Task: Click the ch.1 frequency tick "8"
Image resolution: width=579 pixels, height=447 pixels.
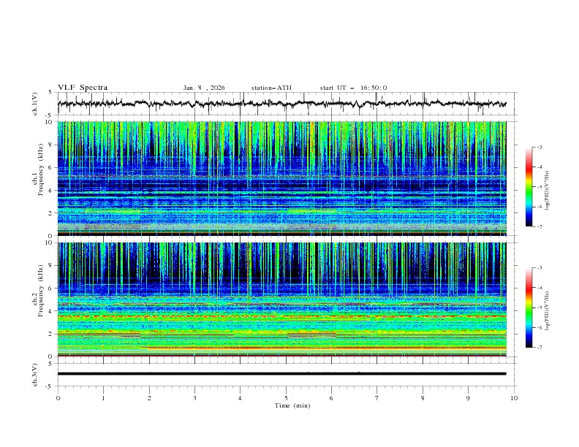Action: pos(51,145)
